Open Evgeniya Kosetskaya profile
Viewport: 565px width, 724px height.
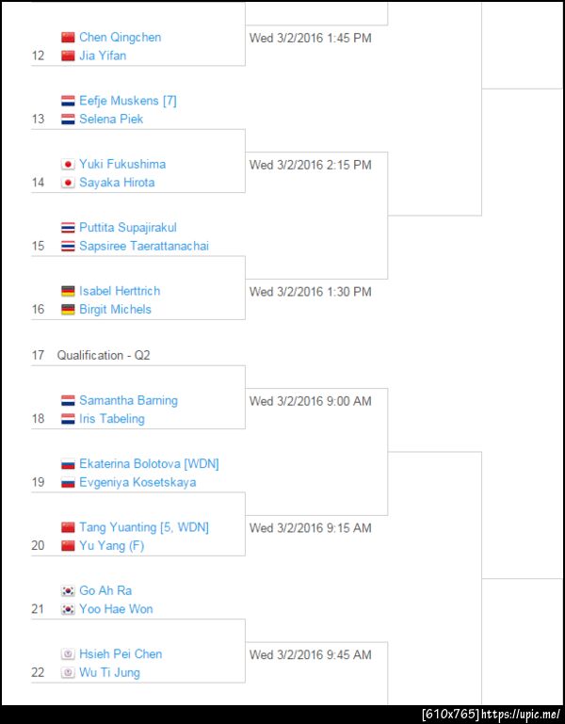[137, 483]
